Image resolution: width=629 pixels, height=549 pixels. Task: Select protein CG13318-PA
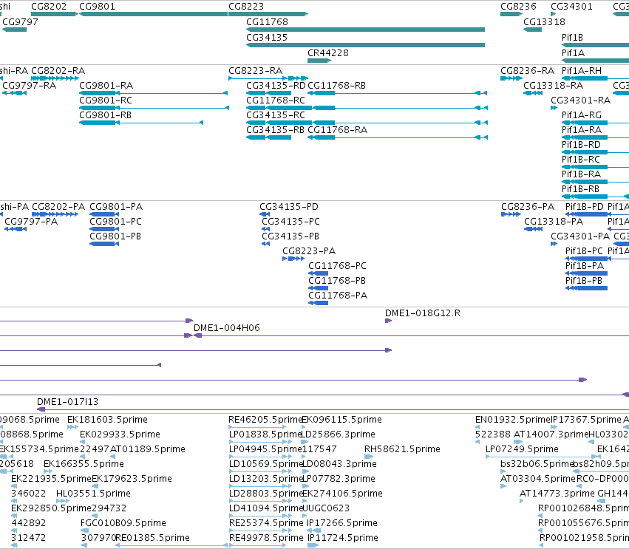point(533,229)
